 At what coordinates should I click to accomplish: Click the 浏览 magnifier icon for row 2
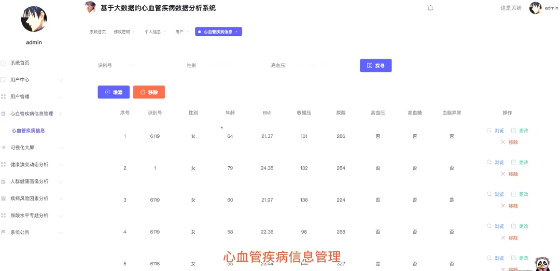click(x=489, y=162)
